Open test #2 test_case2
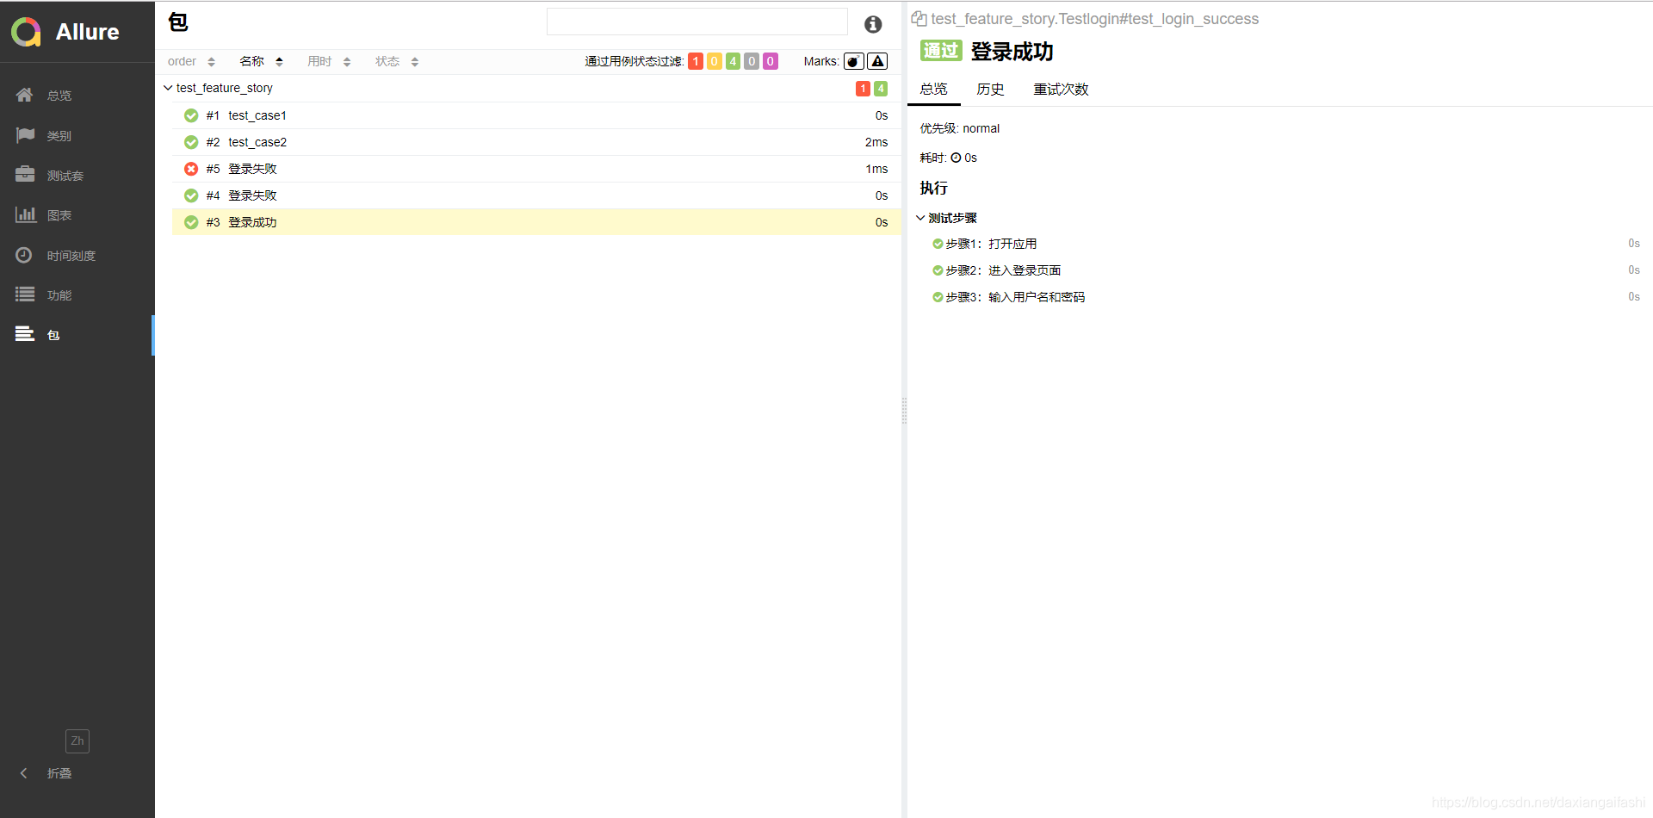This screenshot has height=818, width=1653. pyautogui.click(x=536, y=142)
